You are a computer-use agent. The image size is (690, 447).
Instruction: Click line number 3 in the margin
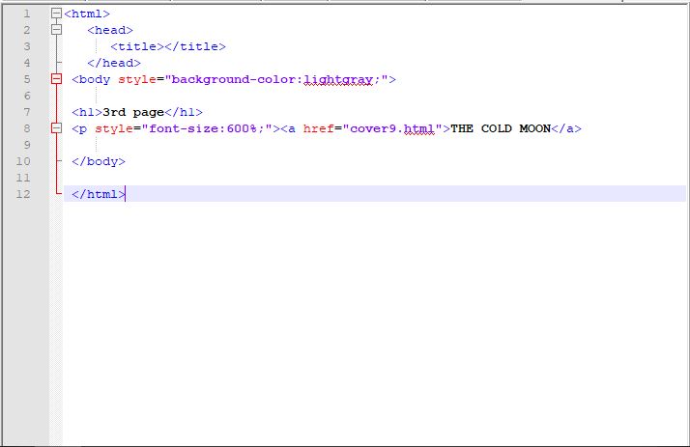tap(25, 46)
